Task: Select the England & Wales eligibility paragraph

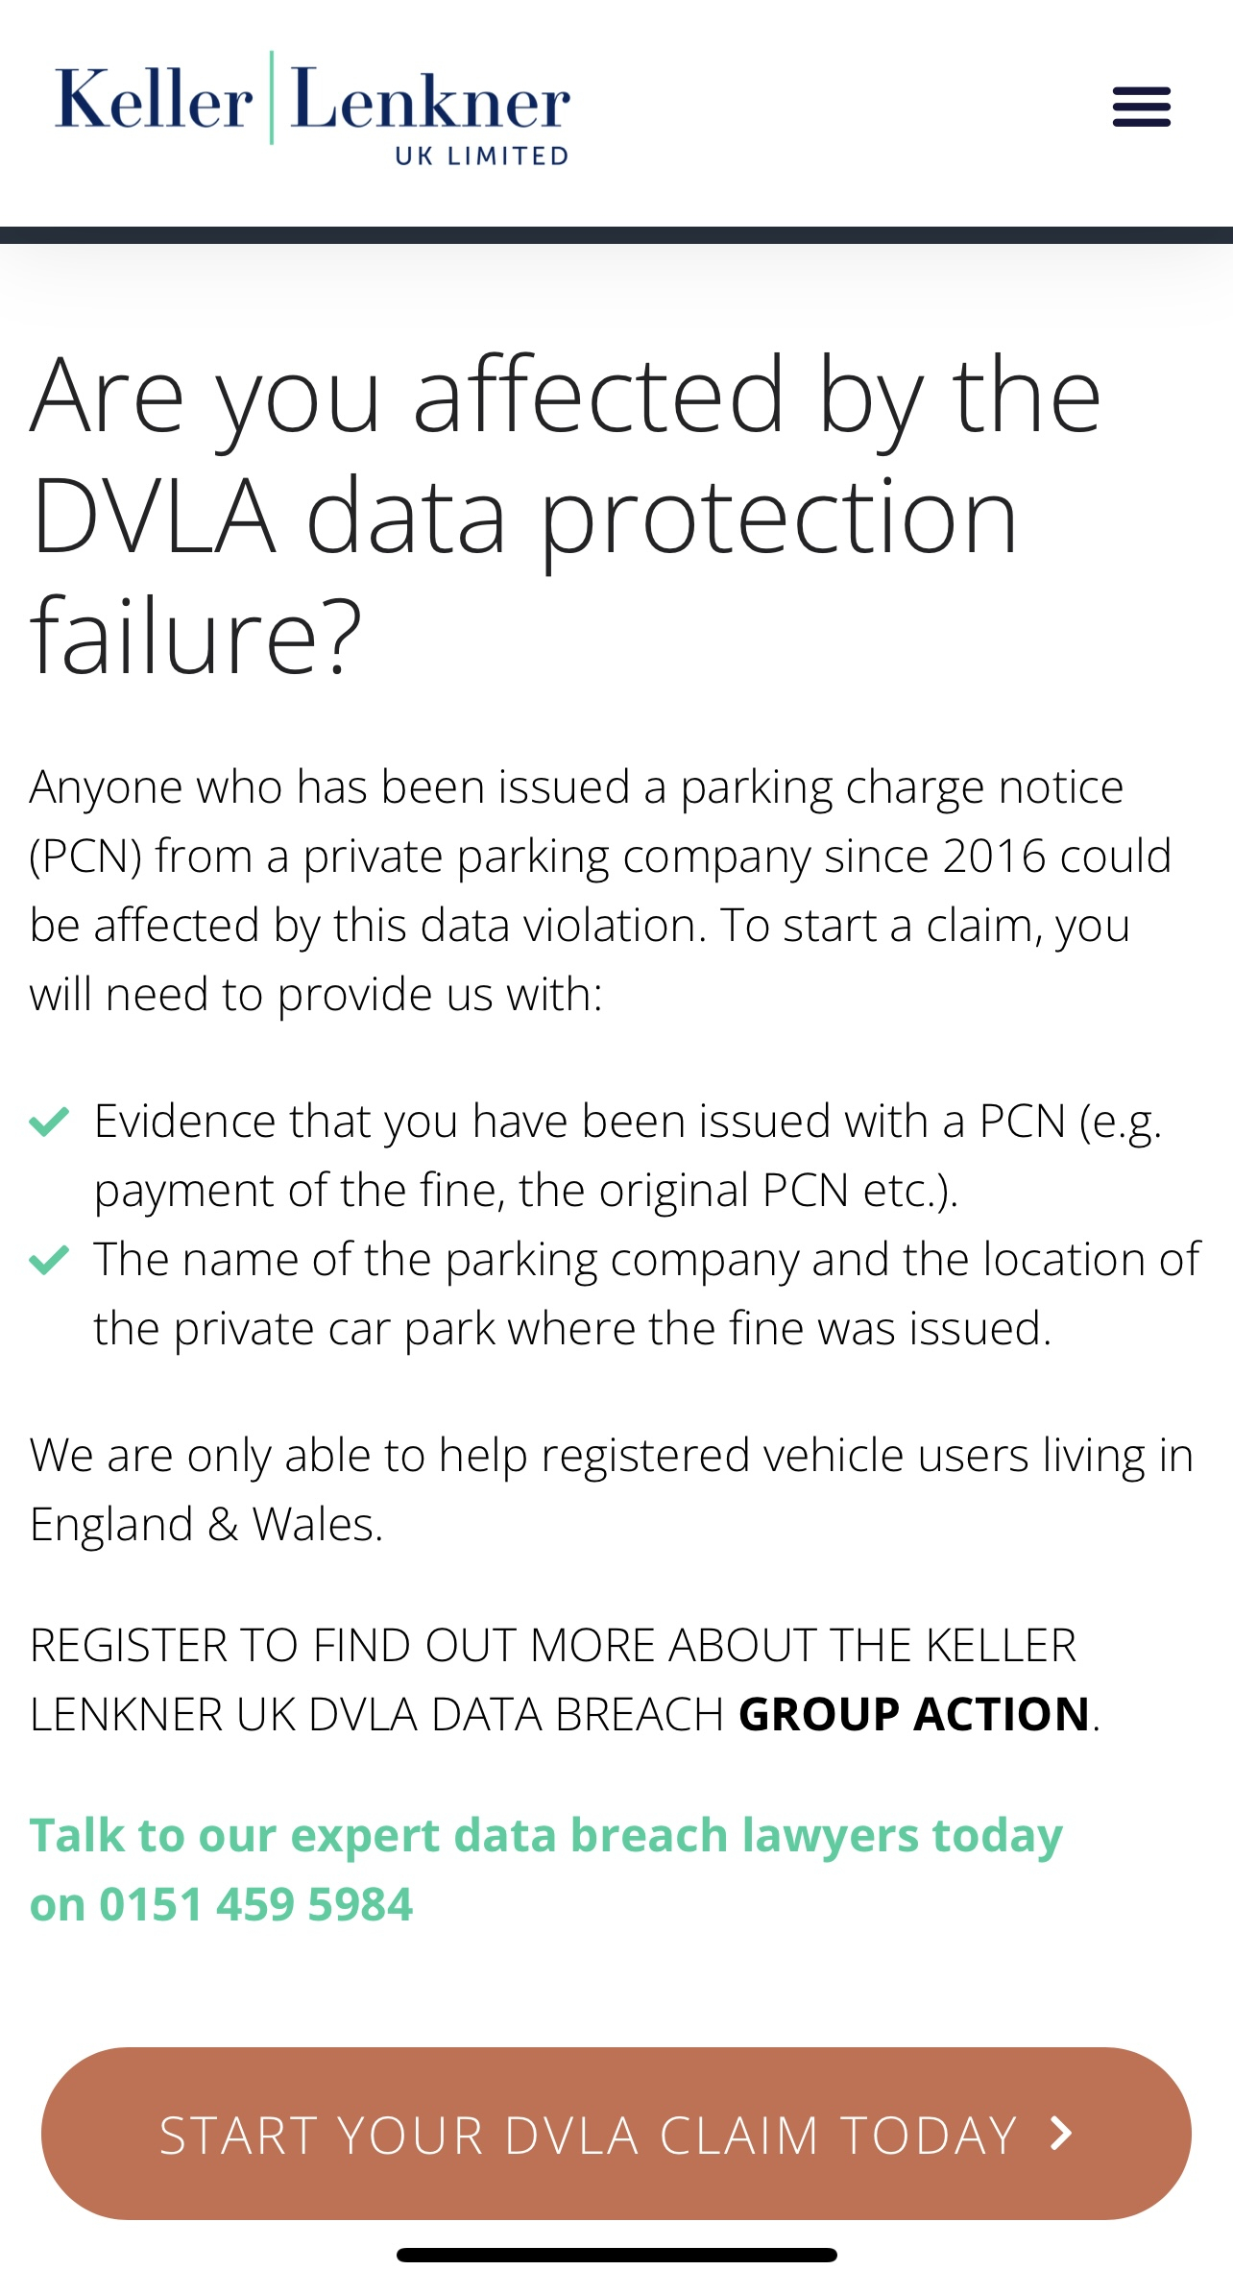Action: pos(612,1489)
